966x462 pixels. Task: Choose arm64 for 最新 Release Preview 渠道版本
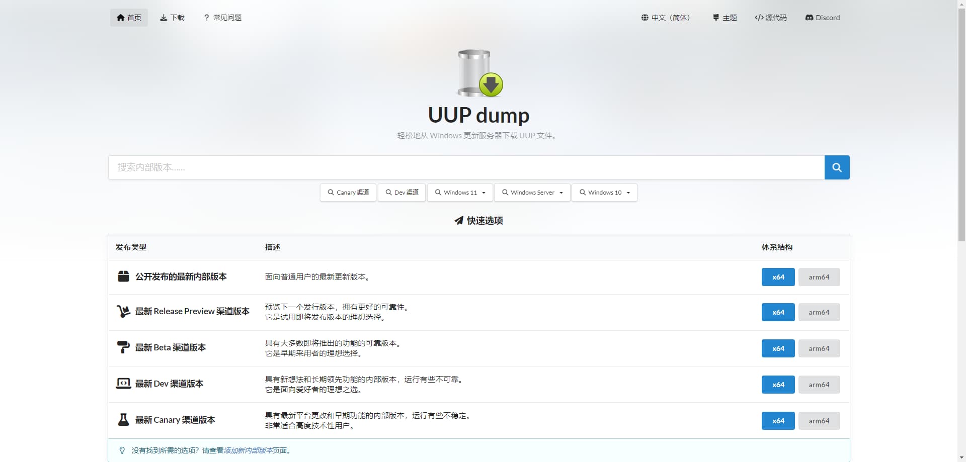819,312
